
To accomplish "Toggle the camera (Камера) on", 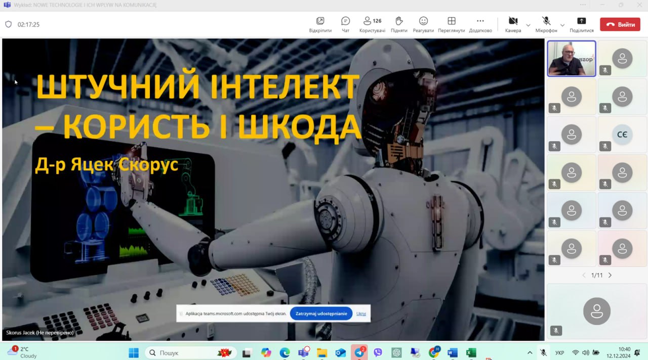I will pyautogui.click(x=513, y=24).
